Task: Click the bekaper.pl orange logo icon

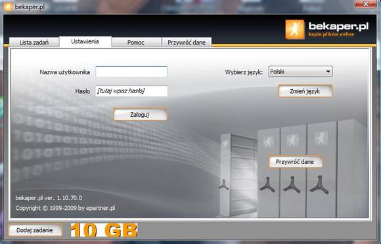Action: [295, 30]
